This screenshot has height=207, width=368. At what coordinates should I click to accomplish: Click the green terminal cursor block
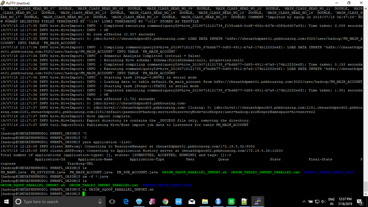click(x=83, y=194)
